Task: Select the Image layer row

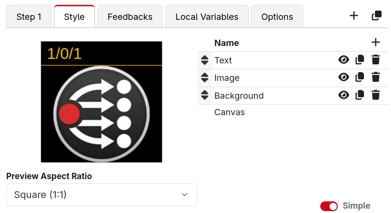Action: 293,78
